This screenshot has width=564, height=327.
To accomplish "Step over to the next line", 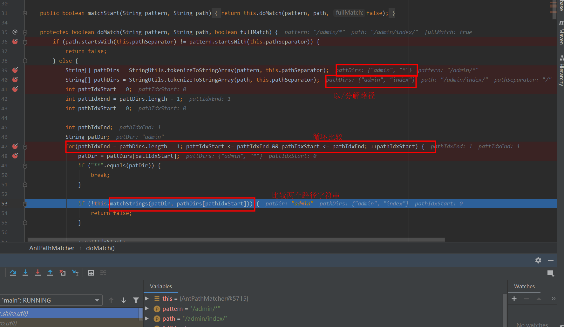I will point(13,272).
